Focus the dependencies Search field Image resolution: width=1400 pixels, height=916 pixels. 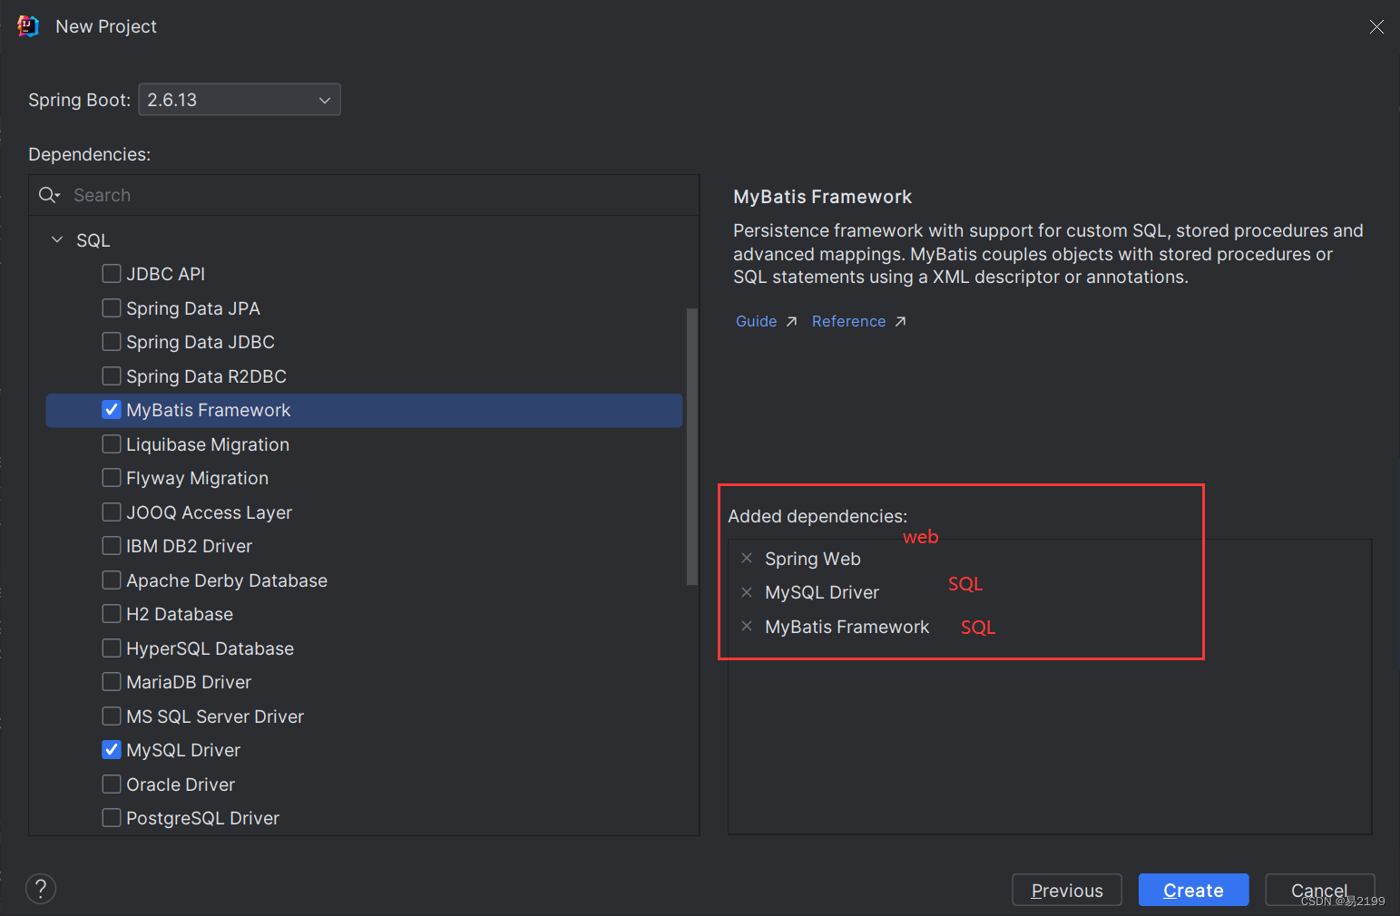(364, 195)
